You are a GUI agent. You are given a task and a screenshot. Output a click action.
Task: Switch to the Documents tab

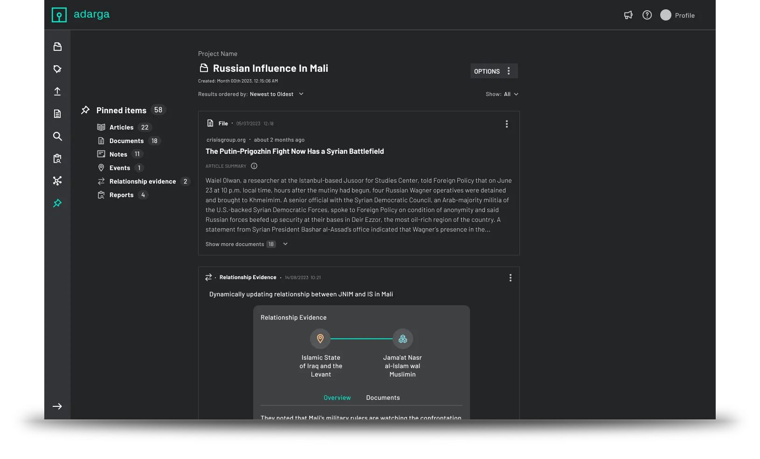coord(383,398)
